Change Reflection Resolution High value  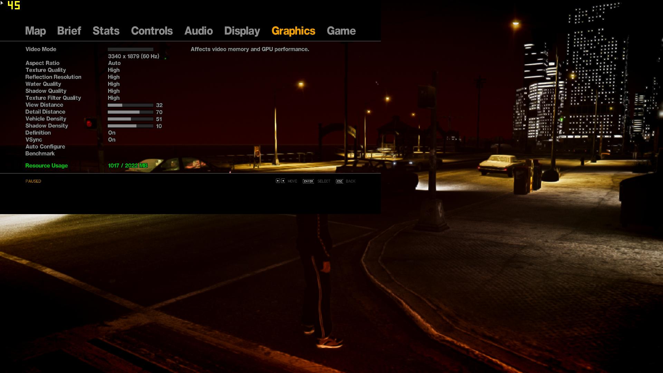pyautogui.click(x=114, y=77)
